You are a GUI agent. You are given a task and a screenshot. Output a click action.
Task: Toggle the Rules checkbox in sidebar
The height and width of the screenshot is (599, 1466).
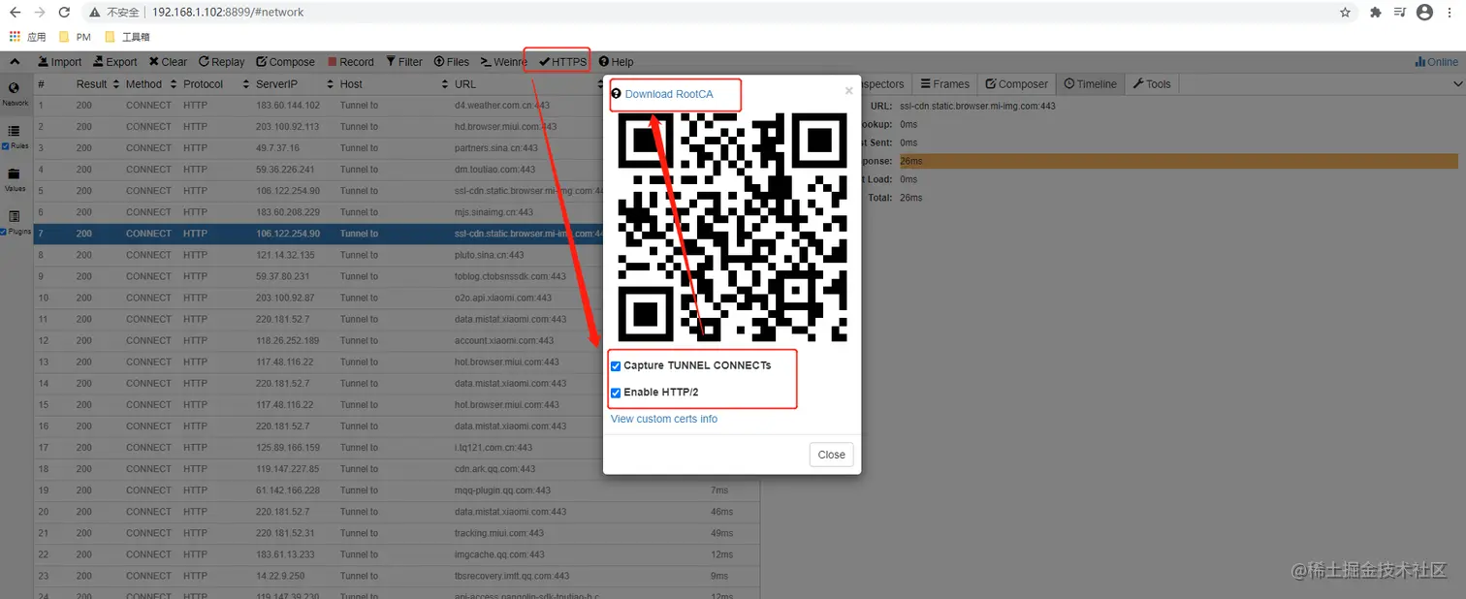click(x=6, y=146)
